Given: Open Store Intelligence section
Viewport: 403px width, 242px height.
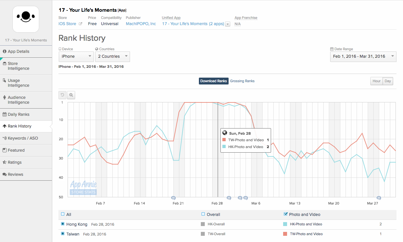Looking at the screenshot, I should (x=26, y=66).
